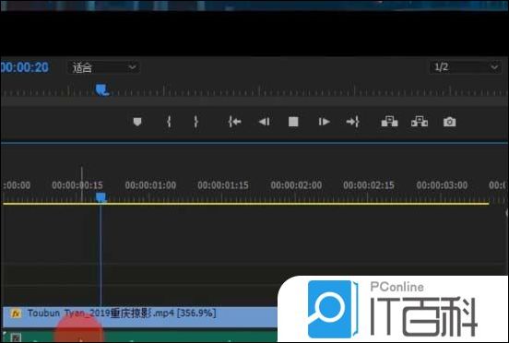Export frame with the camera icon
509x343 pixels.
tap(450, 122)
